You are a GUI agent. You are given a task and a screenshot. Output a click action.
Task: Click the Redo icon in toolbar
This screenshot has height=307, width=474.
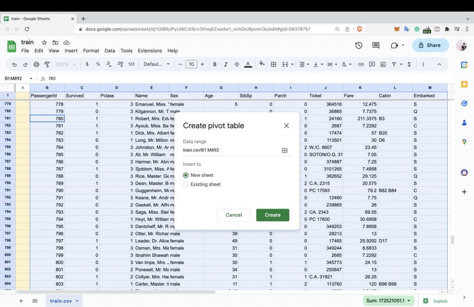pos(25,64)
